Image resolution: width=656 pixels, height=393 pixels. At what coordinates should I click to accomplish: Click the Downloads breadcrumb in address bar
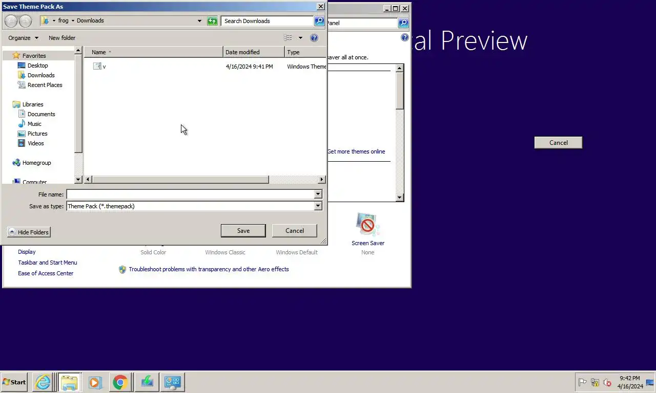(90, 21)
